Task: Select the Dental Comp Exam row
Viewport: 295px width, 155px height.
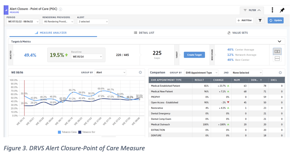Action: coord(216,119)
